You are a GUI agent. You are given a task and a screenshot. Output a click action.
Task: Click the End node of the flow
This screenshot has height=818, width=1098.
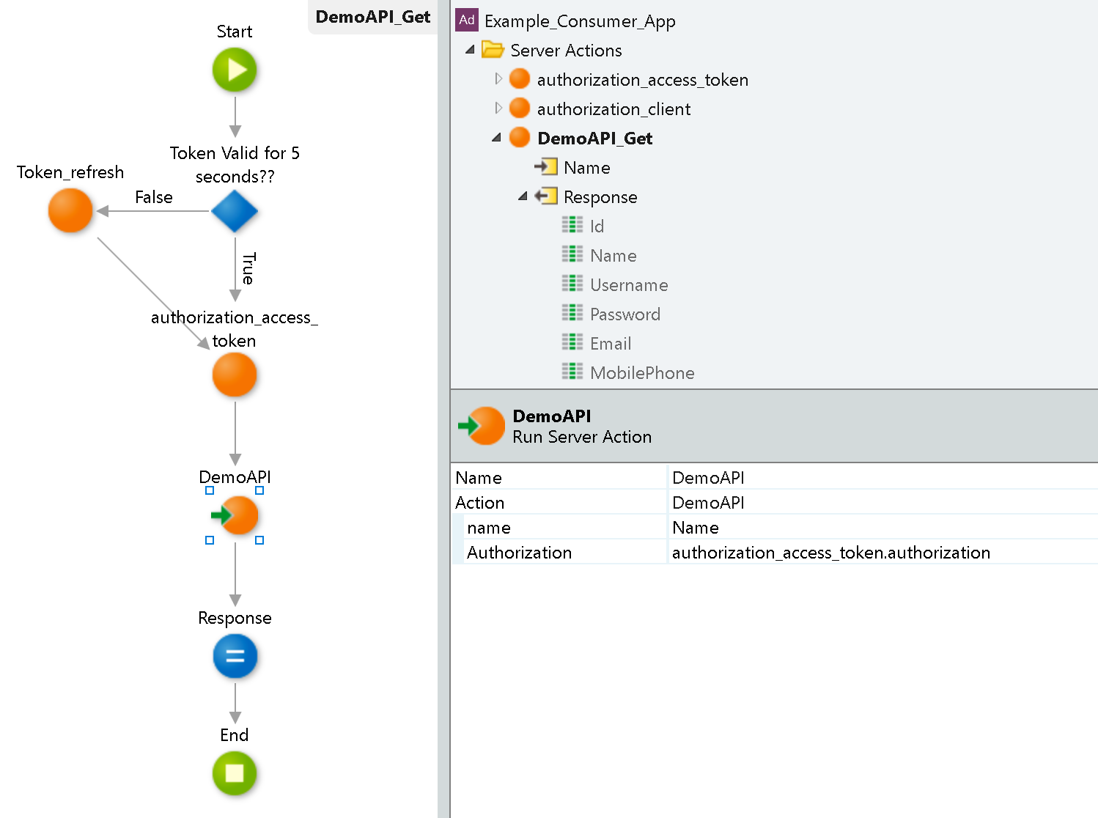coord(235,774)
